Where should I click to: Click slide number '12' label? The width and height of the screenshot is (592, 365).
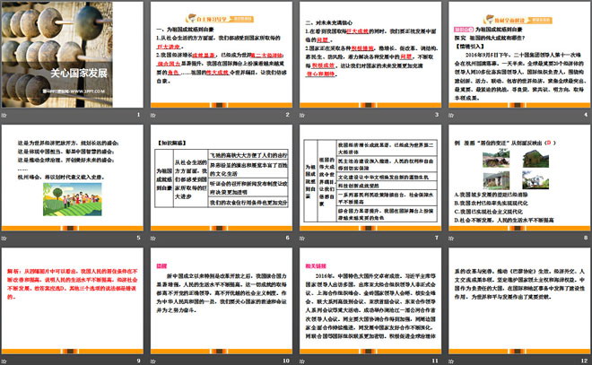[x=585, y=361]
